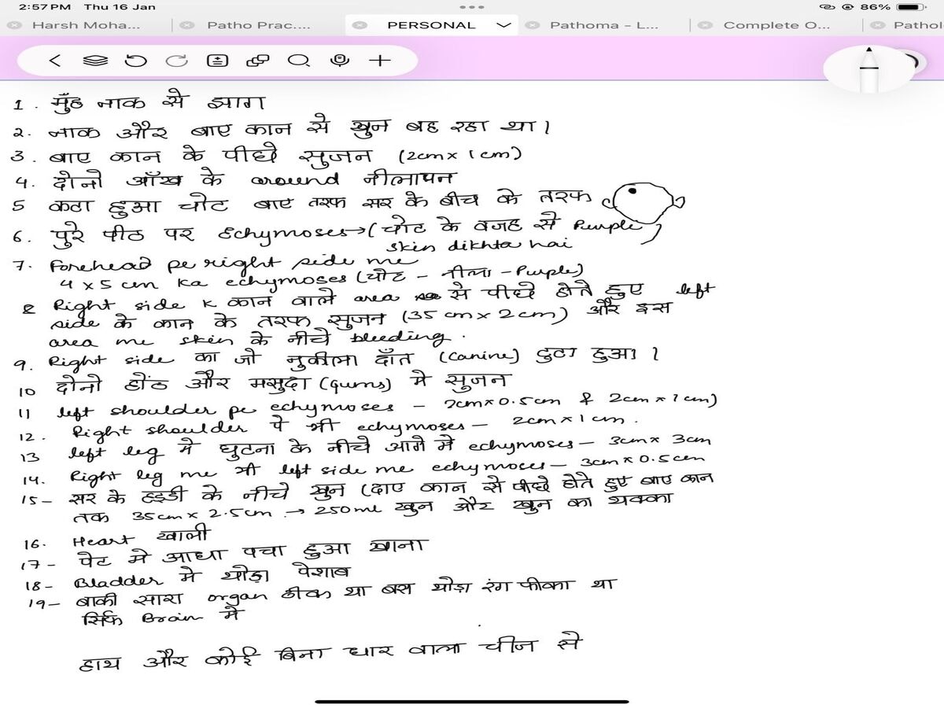Add new content with the plus icon
Viewport: 944px width, 708px height.
pyautogui.click(x=380, y=61)
